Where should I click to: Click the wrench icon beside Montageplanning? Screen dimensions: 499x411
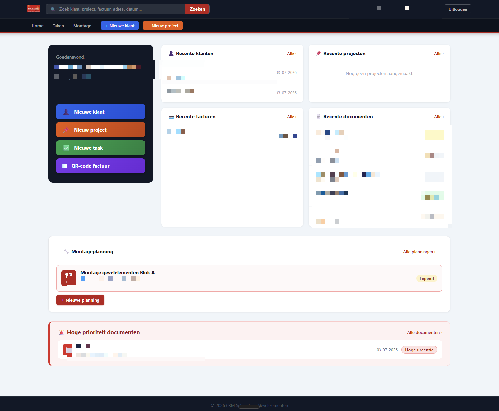pos(66,252)
